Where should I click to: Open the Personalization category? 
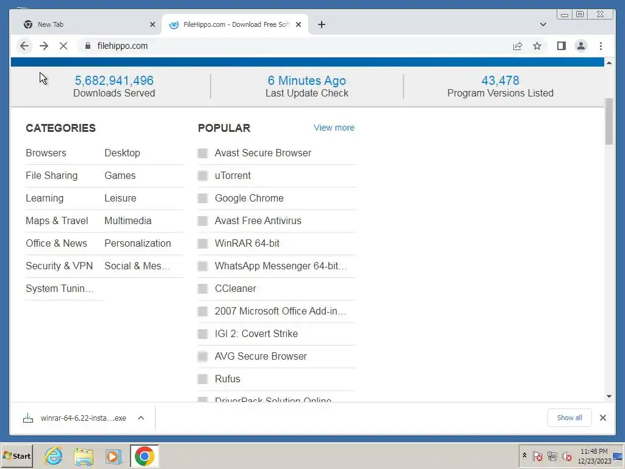(x=137, y=243)
